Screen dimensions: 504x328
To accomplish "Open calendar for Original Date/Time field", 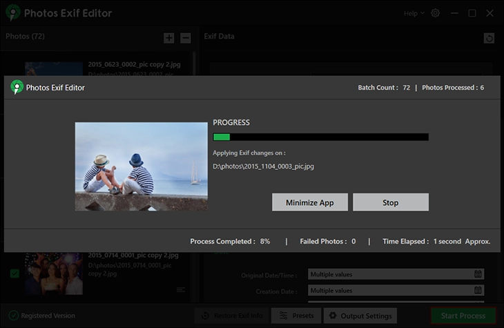I will (478, 273).
